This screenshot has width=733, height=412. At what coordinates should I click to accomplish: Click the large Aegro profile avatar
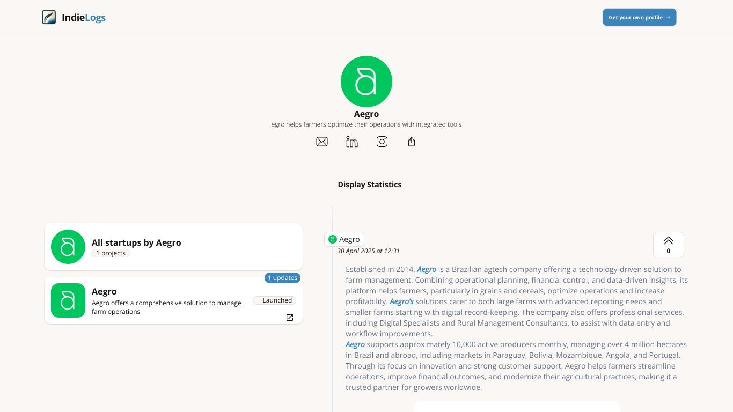pyautogui.click(x=366, y=82)
